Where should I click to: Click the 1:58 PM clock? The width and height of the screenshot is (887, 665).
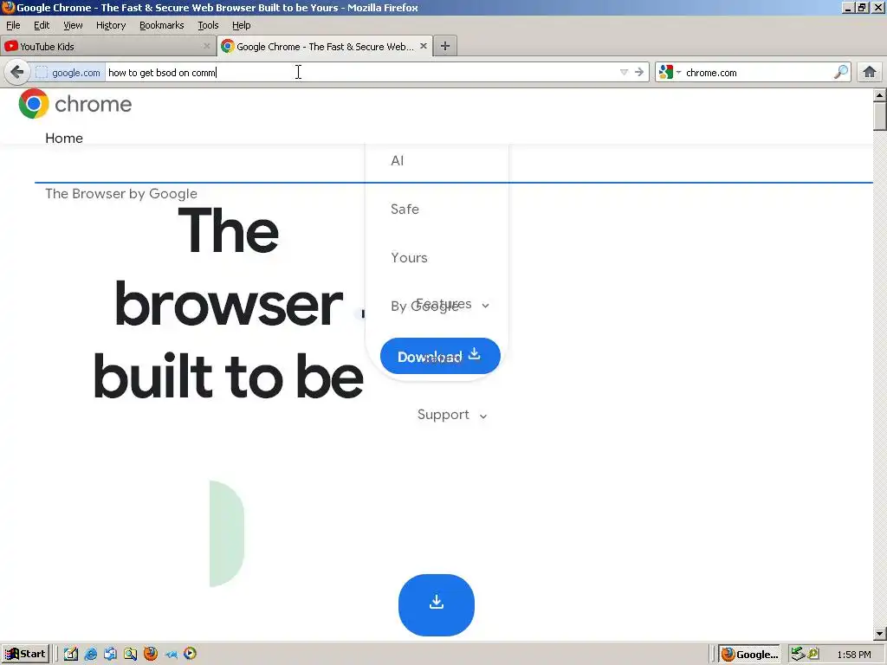[853, 655]
